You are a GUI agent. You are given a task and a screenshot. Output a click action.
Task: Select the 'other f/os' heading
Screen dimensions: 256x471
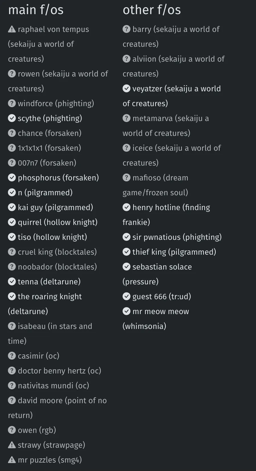pos(152,10)
